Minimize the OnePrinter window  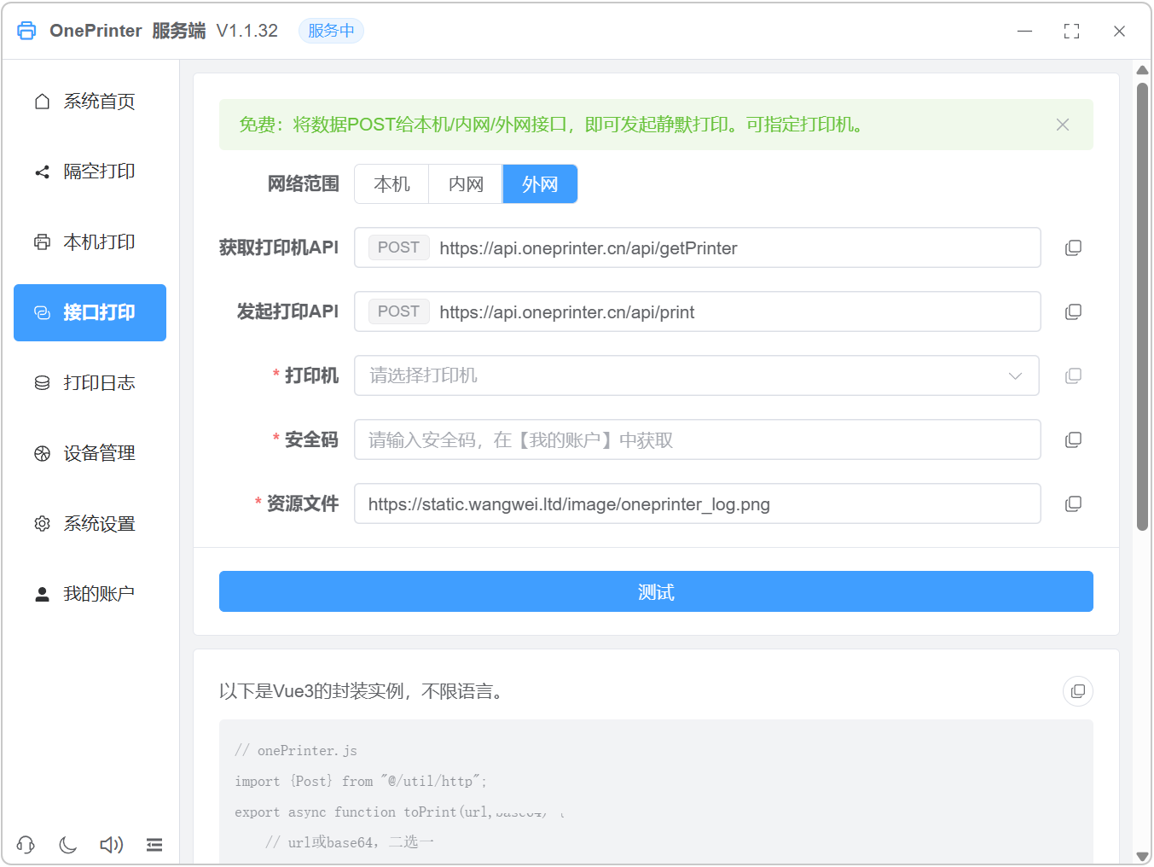[1024, 31]
